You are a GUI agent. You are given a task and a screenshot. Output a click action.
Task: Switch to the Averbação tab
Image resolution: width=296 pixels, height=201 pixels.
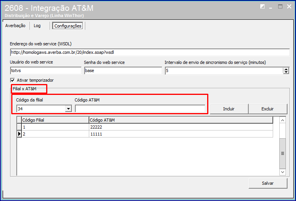(15, 26)
